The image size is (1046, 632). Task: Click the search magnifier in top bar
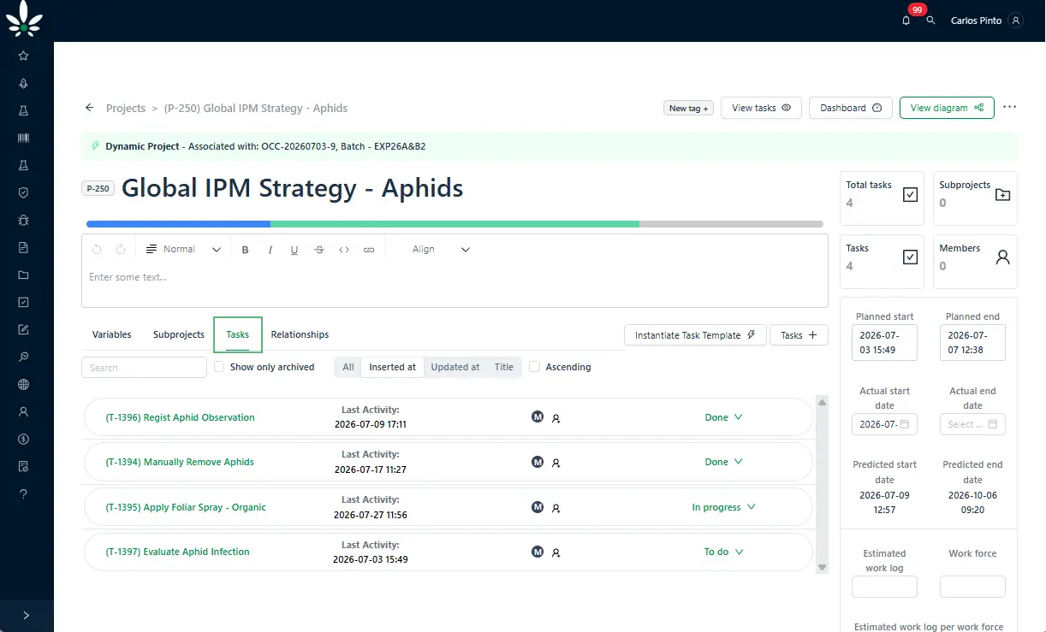tap(931, 21)
